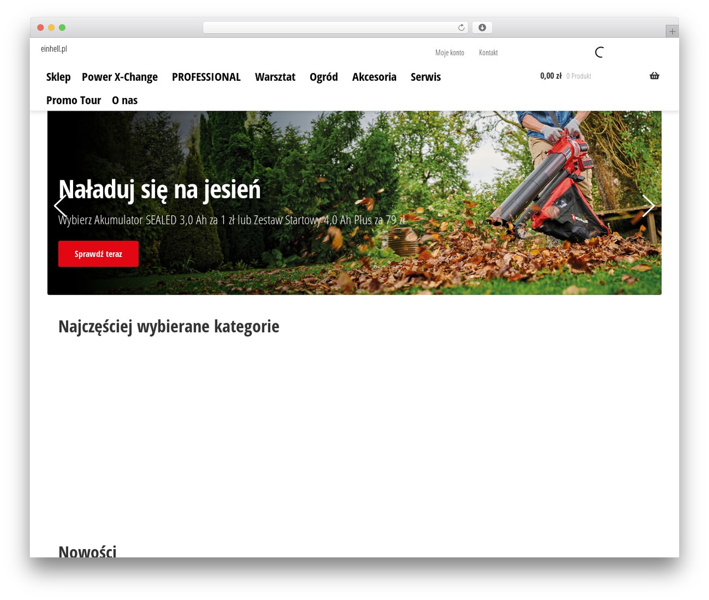Open the Kontakt link
709x600 pixels.
tap(489, 53)
